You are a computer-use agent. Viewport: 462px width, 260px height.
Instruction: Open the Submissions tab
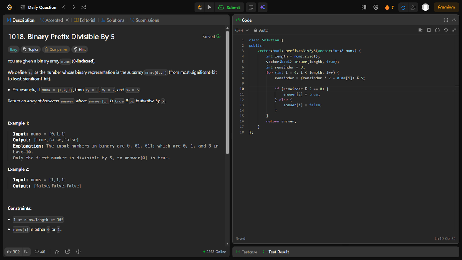pos(144,20)
